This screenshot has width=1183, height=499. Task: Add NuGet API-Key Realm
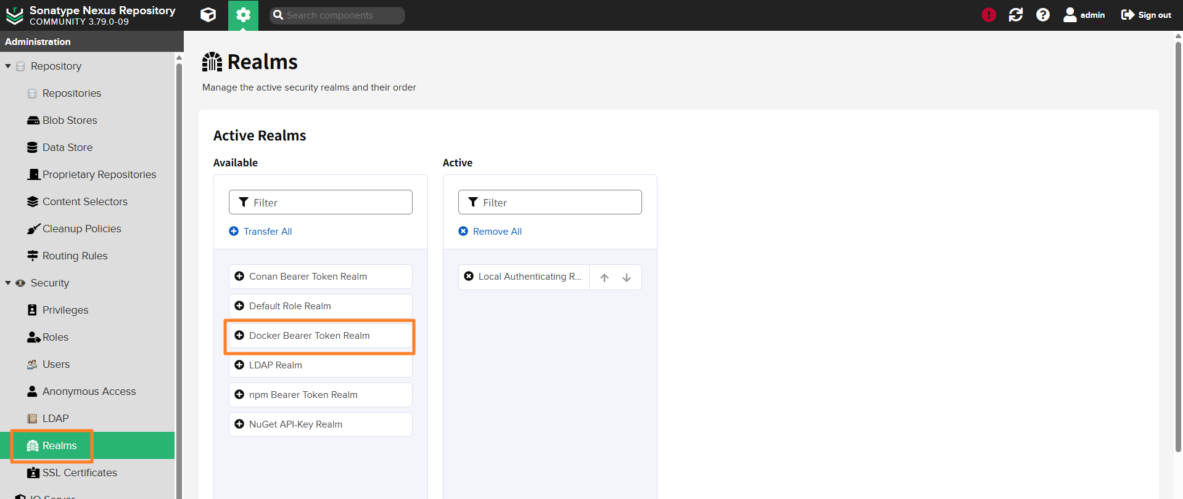[x=321, y=424]
